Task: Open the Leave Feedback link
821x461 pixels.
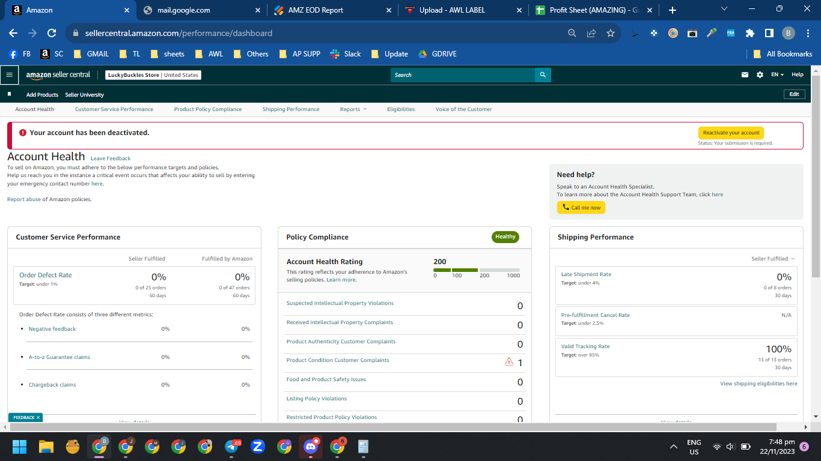Action: [x=111, y=158]
